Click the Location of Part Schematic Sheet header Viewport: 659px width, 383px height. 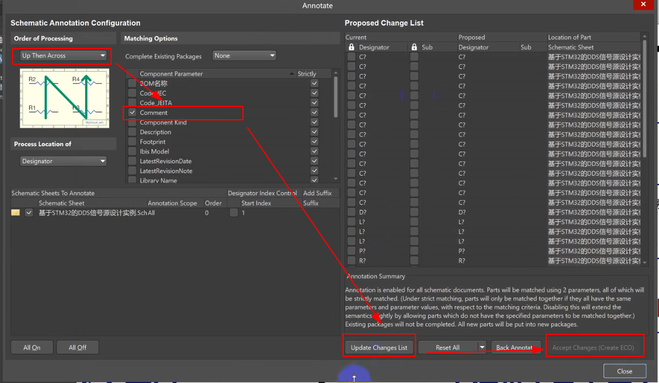click(x=570, y=47)
